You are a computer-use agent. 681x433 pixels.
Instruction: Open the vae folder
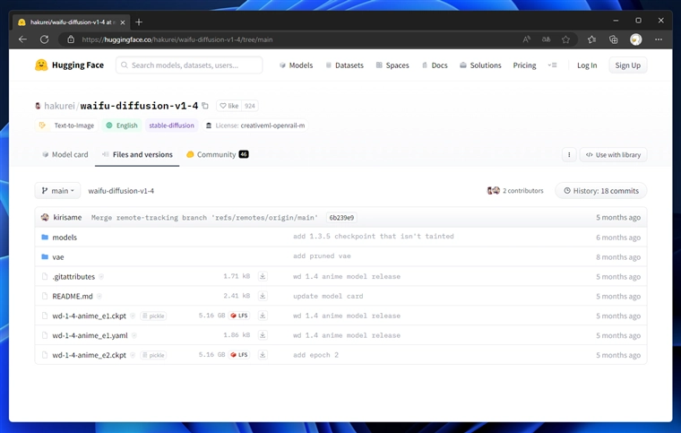click(58, 257)
